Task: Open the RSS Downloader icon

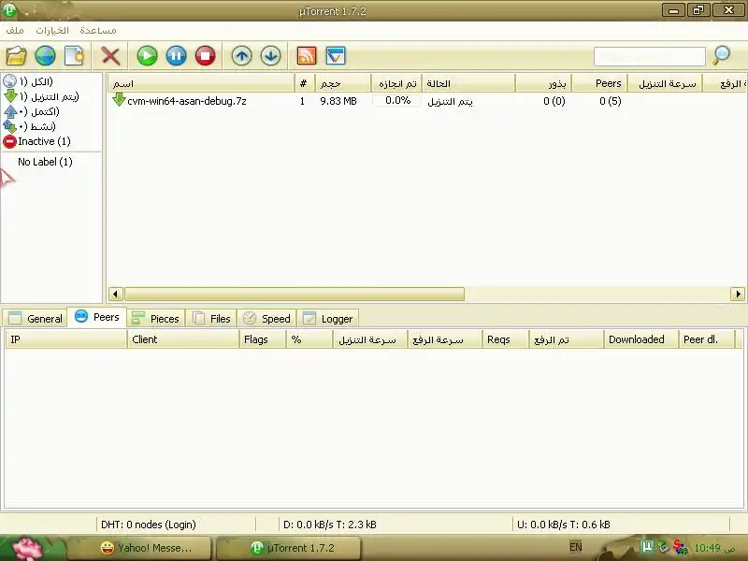Action: [x=307, y=56]
